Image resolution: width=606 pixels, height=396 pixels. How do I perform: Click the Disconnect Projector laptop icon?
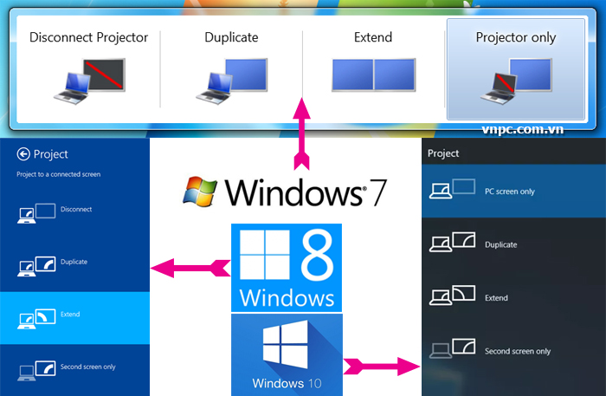coord(88,78)
